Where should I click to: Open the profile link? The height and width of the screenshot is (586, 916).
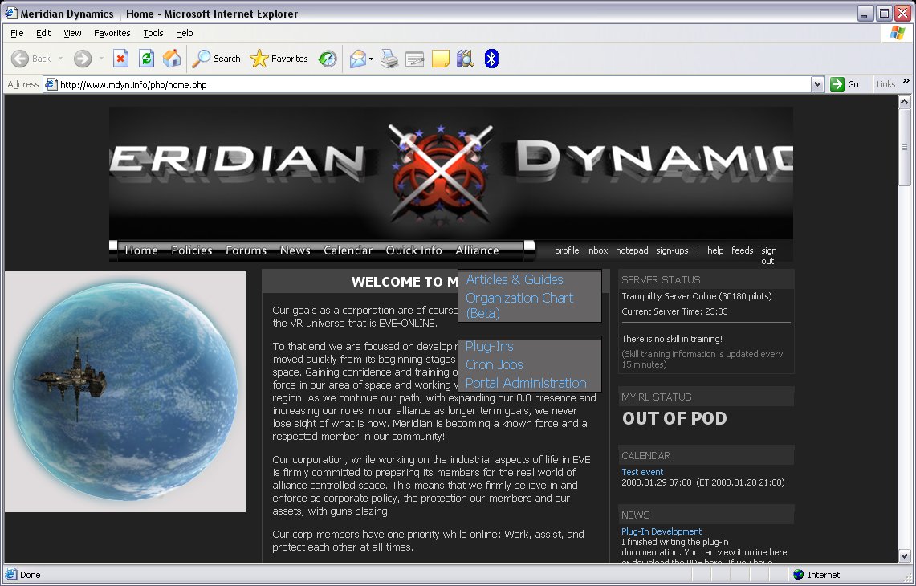point(567,250)
